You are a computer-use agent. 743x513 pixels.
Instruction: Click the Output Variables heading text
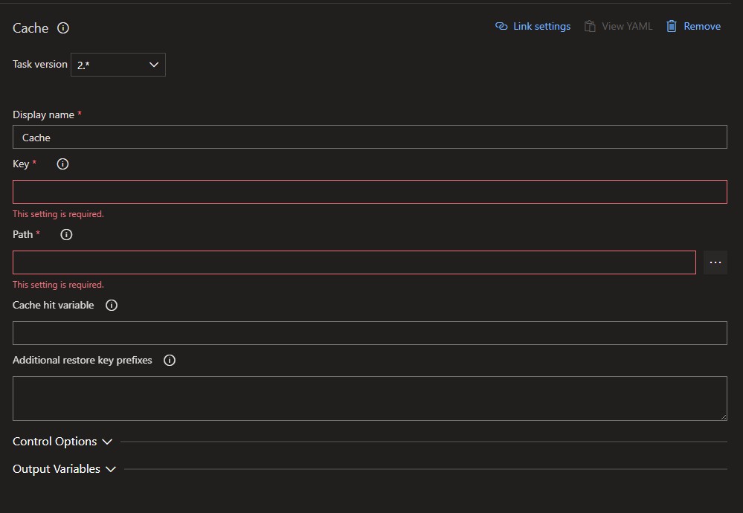point(57,469)
